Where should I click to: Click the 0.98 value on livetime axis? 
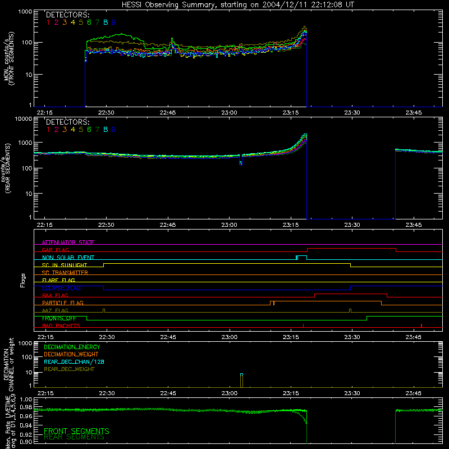pyautogui.click(x=26, y=407)
